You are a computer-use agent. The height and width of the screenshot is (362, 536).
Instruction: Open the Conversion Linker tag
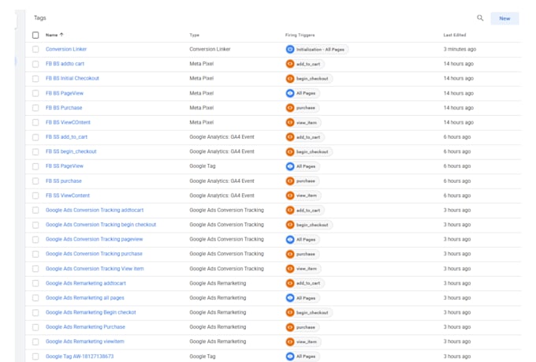point(66,49)
